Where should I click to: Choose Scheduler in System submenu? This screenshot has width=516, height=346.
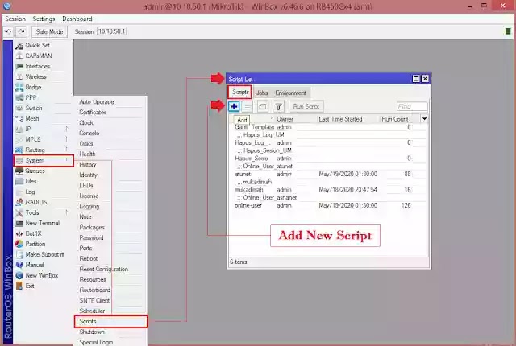point(92,311)
